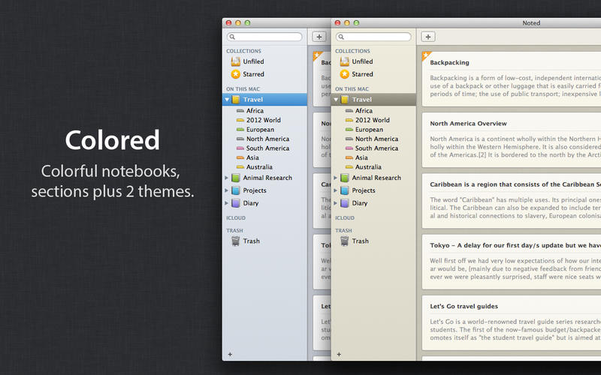The image size is (601, 375).
Task: Select the Africa section in the beige sidebar
Action: coord(364,110)
